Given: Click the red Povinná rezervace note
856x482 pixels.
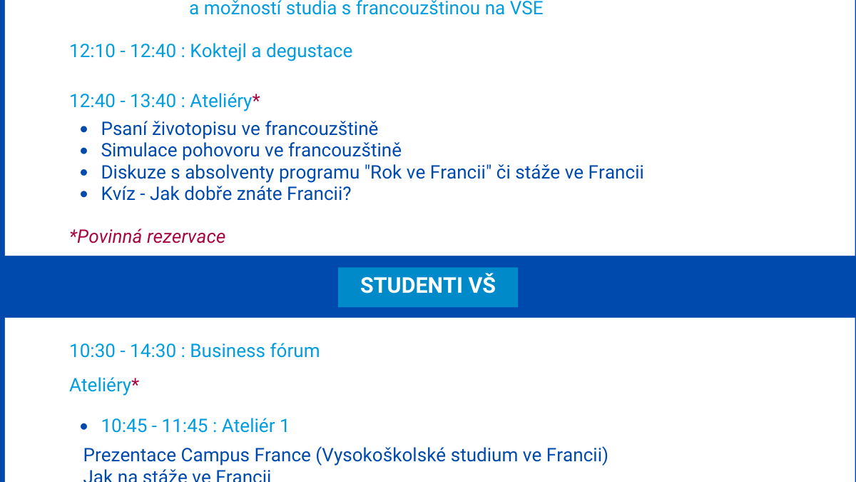Looking at the screenshot, I should coord(148,237).
